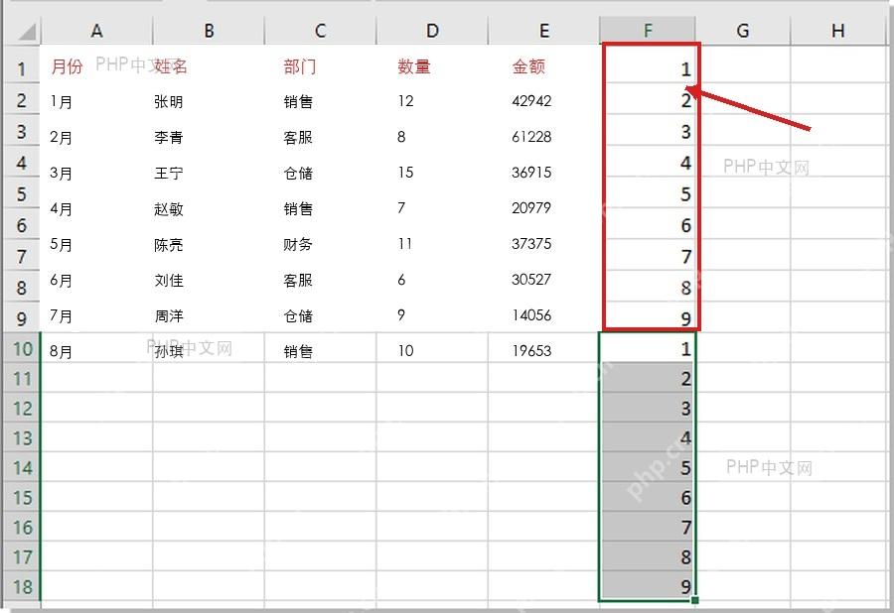Select column F header

click(648, 31)
